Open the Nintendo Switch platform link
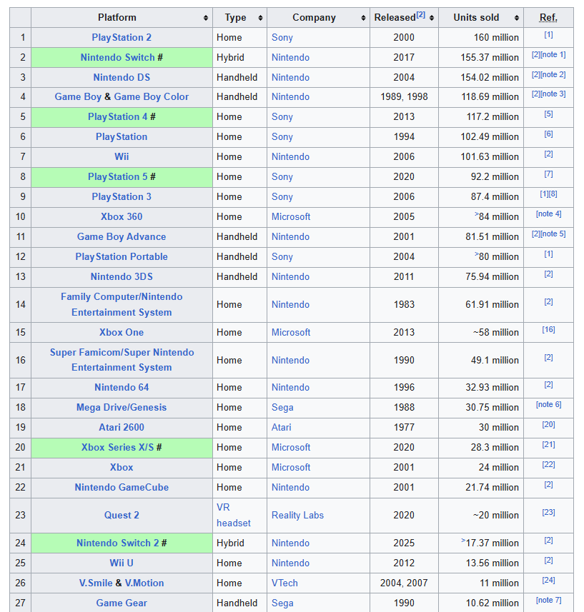Screen dimensions: 584x612 click(x=117, y=57)
